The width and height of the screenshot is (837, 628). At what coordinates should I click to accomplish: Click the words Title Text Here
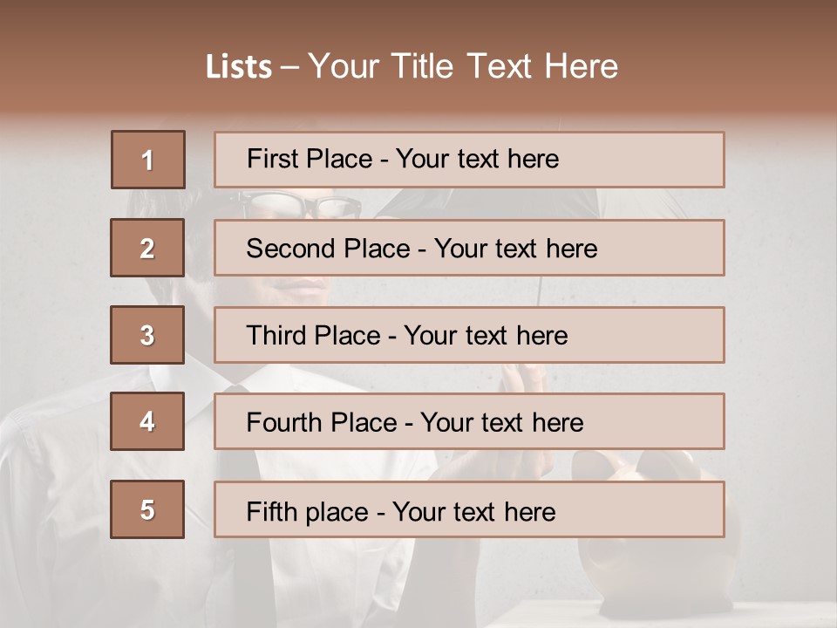[505, 66]
